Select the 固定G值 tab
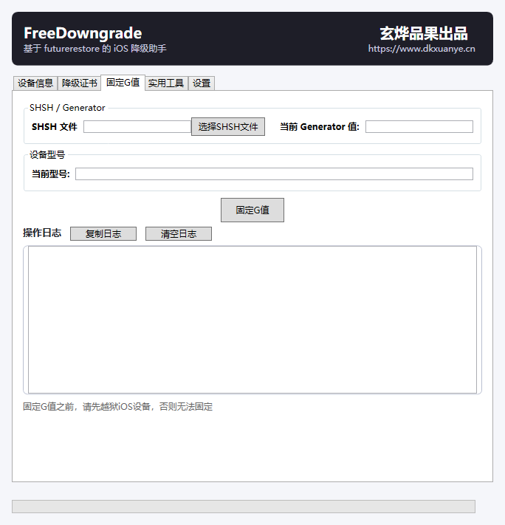Image resolution: width=505 pixels, height=525 pixels. point(123,83)
